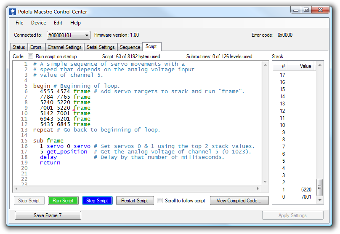Show the Sequence tab

coord(130,47)
